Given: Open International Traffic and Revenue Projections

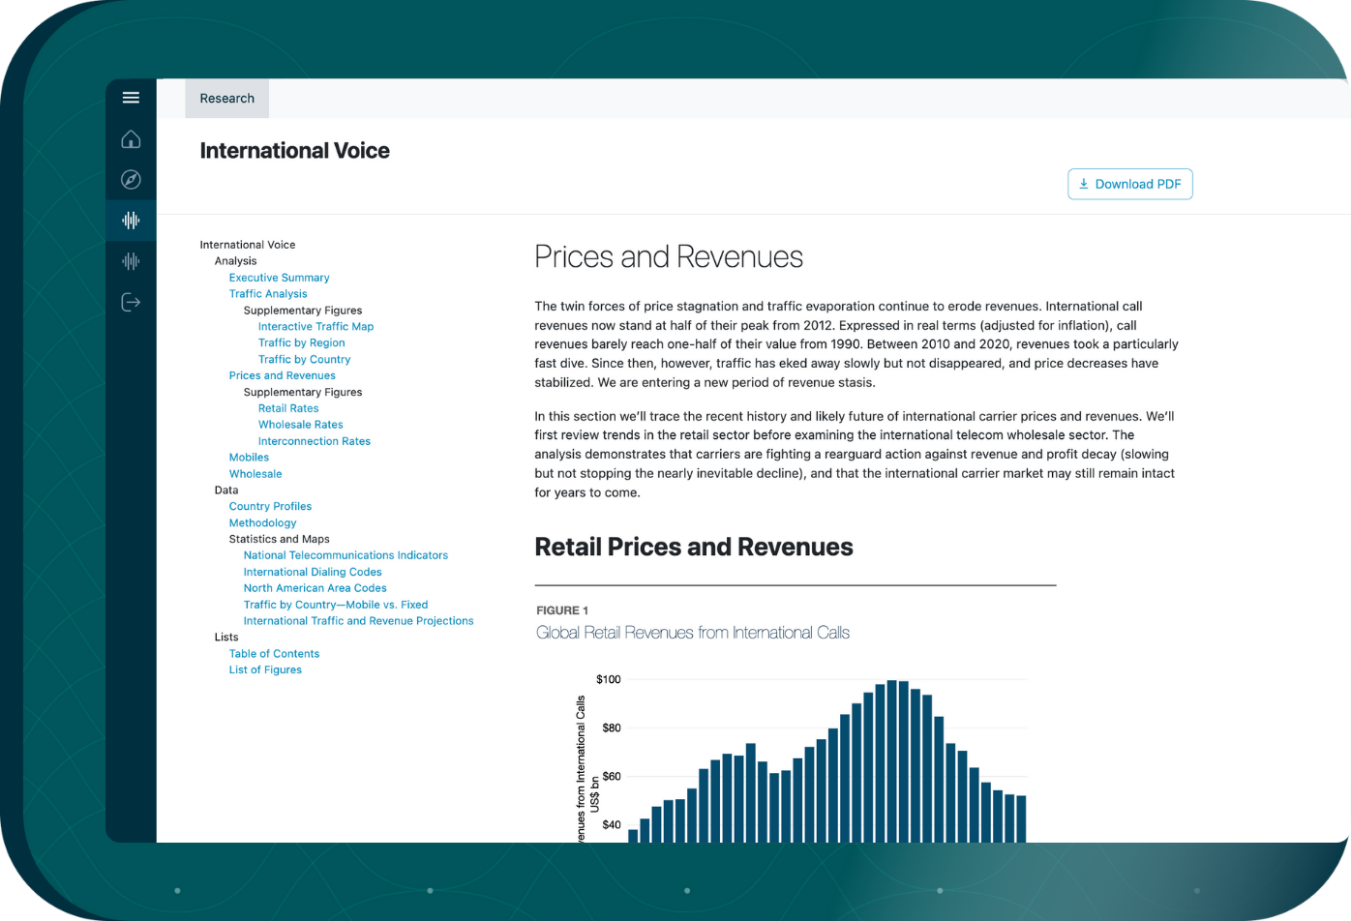Looking at the screenshot, I should 358,621.
